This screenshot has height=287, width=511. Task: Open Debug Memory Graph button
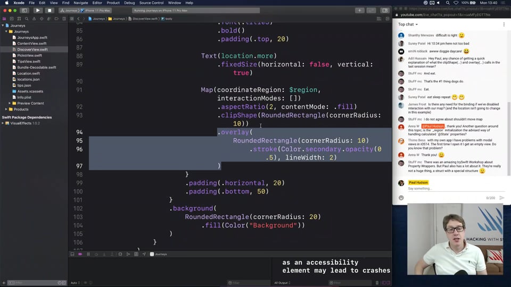point(128,254)
